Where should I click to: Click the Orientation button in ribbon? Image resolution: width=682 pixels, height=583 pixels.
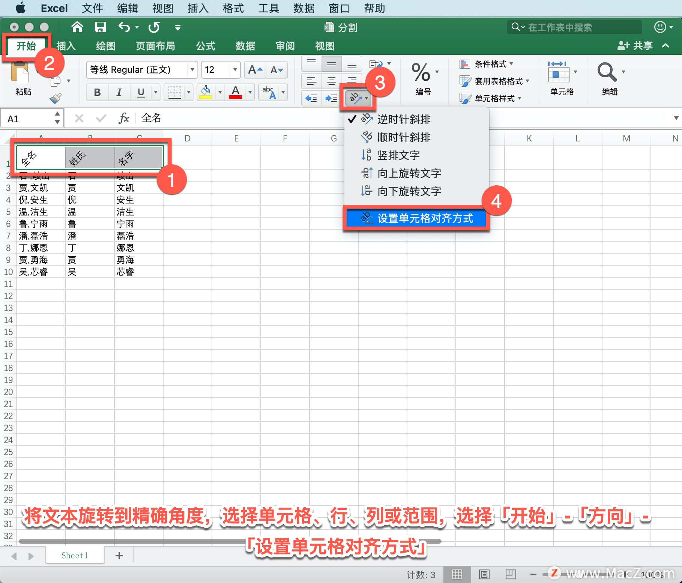point(358,98)
